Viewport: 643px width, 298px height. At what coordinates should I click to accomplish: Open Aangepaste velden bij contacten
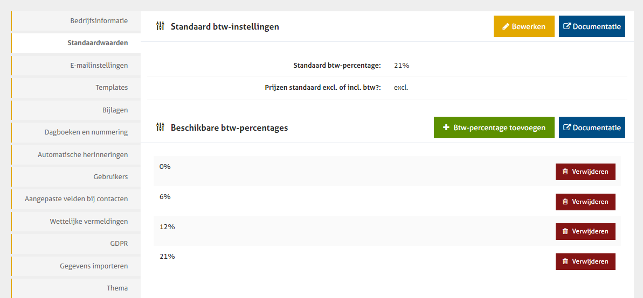coord(76,199)
